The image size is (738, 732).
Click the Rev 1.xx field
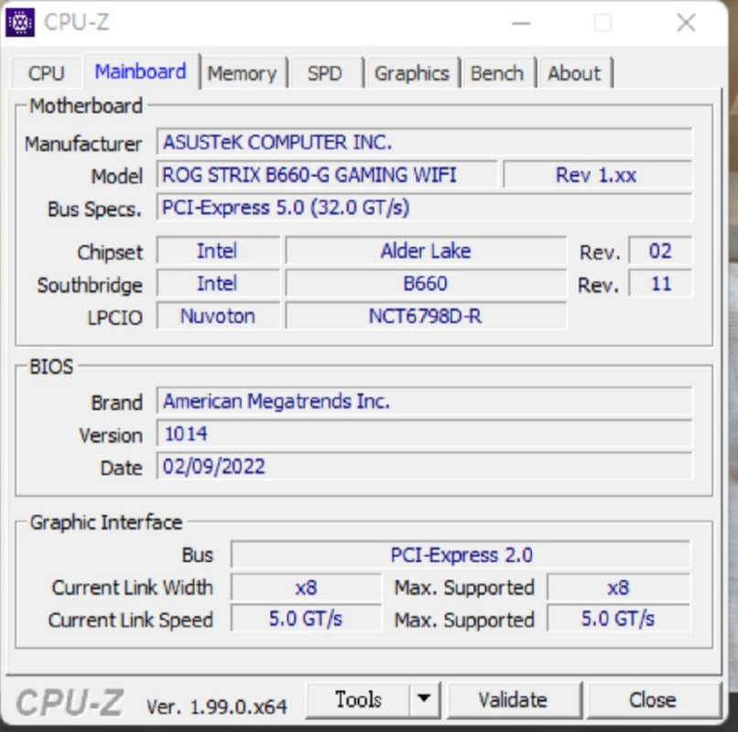[597, 175]
